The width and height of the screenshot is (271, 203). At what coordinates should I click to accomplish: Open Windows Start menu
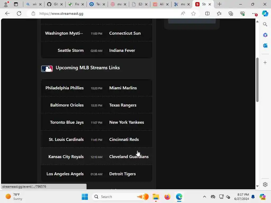(x=85, y=197)
